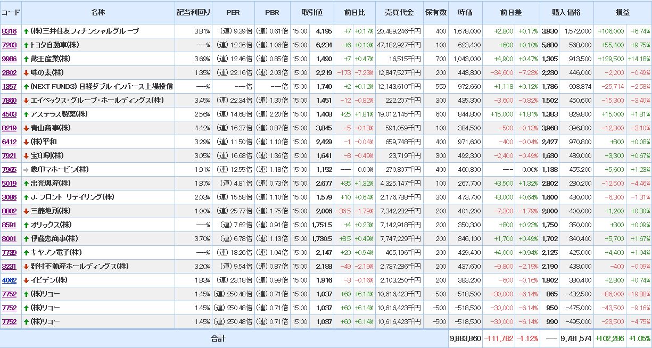Click green up arrow beside 三井住友フィナンシャルグループ
This screenshot has width=652, height=348.
click(26, 31)
